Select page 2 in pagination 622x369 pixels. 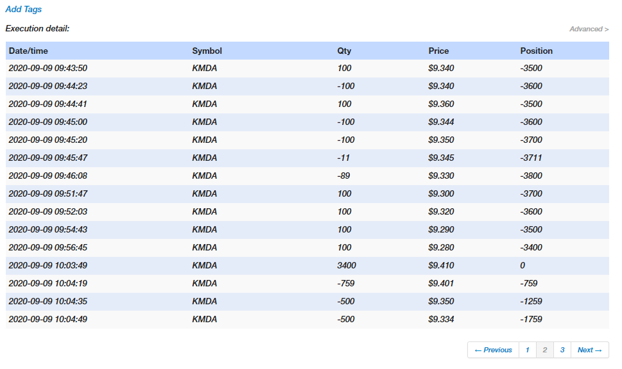click(x=544, y=350)
